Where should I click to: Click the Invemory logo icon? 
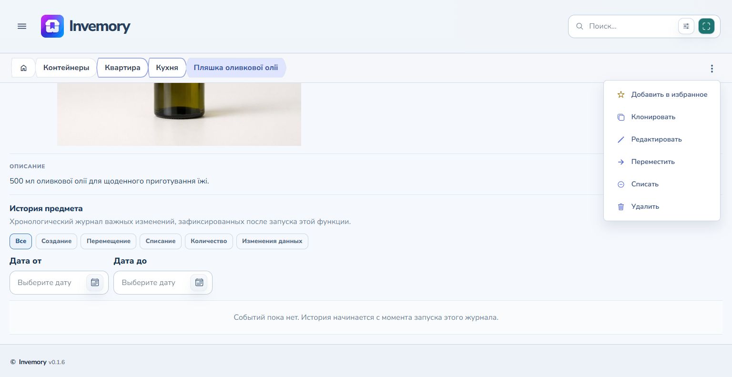coord(52,26)
